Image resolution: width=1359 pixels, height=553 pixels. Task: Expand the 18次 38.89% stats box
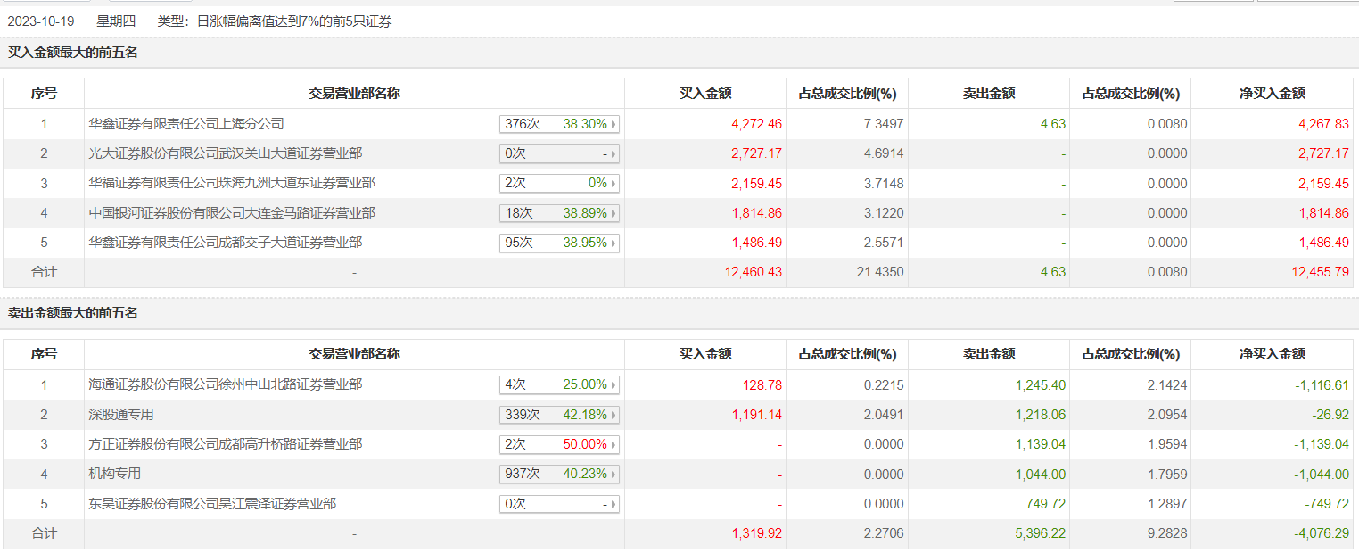(x=559, y=213)
